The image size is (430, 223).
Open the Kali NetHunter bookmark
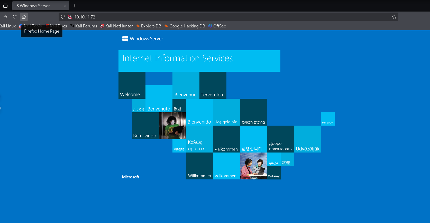coord(116,26)
